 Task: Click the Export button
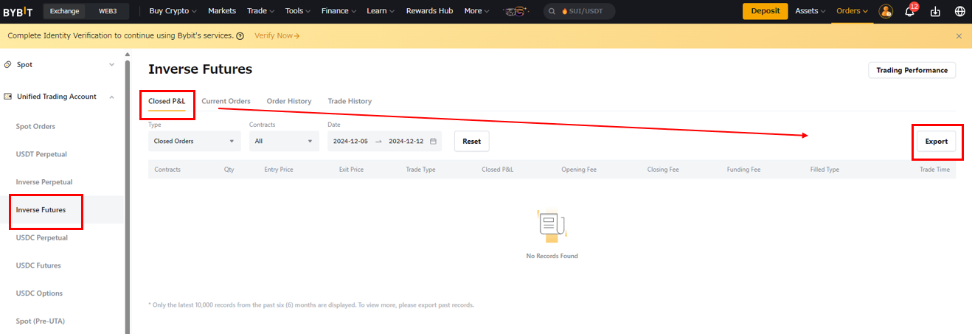937,142
